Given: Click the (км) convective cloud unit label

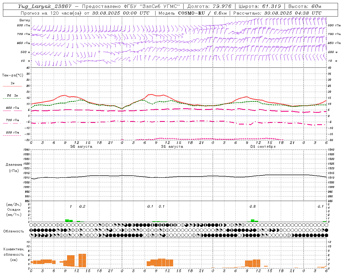Looking at the screenshot, I should (14, 260).
